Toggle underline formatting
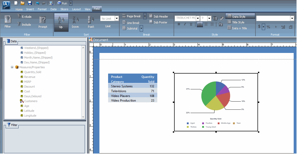The image size is (297, 154). tap(191, 24)
